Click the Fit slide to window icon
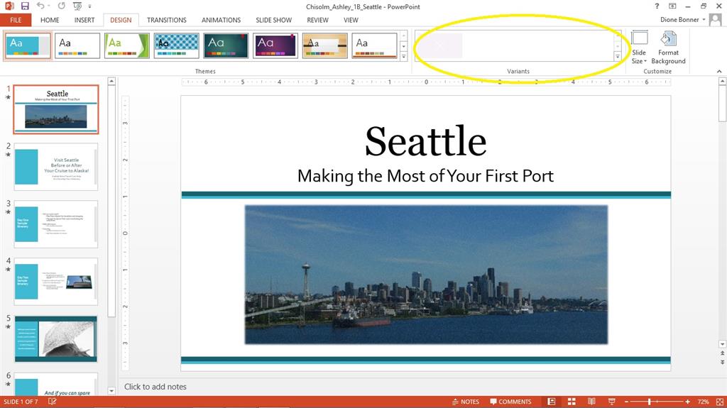Image resolution: width=727 pixels, height=408 pixels. click(720, 402)
